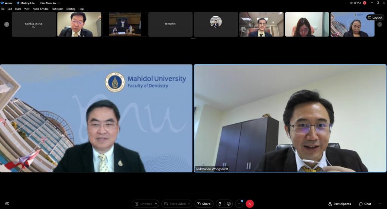Click the red Leave meeting button
This screenshot has width=387, height=209.
click(x=249, y=204)
